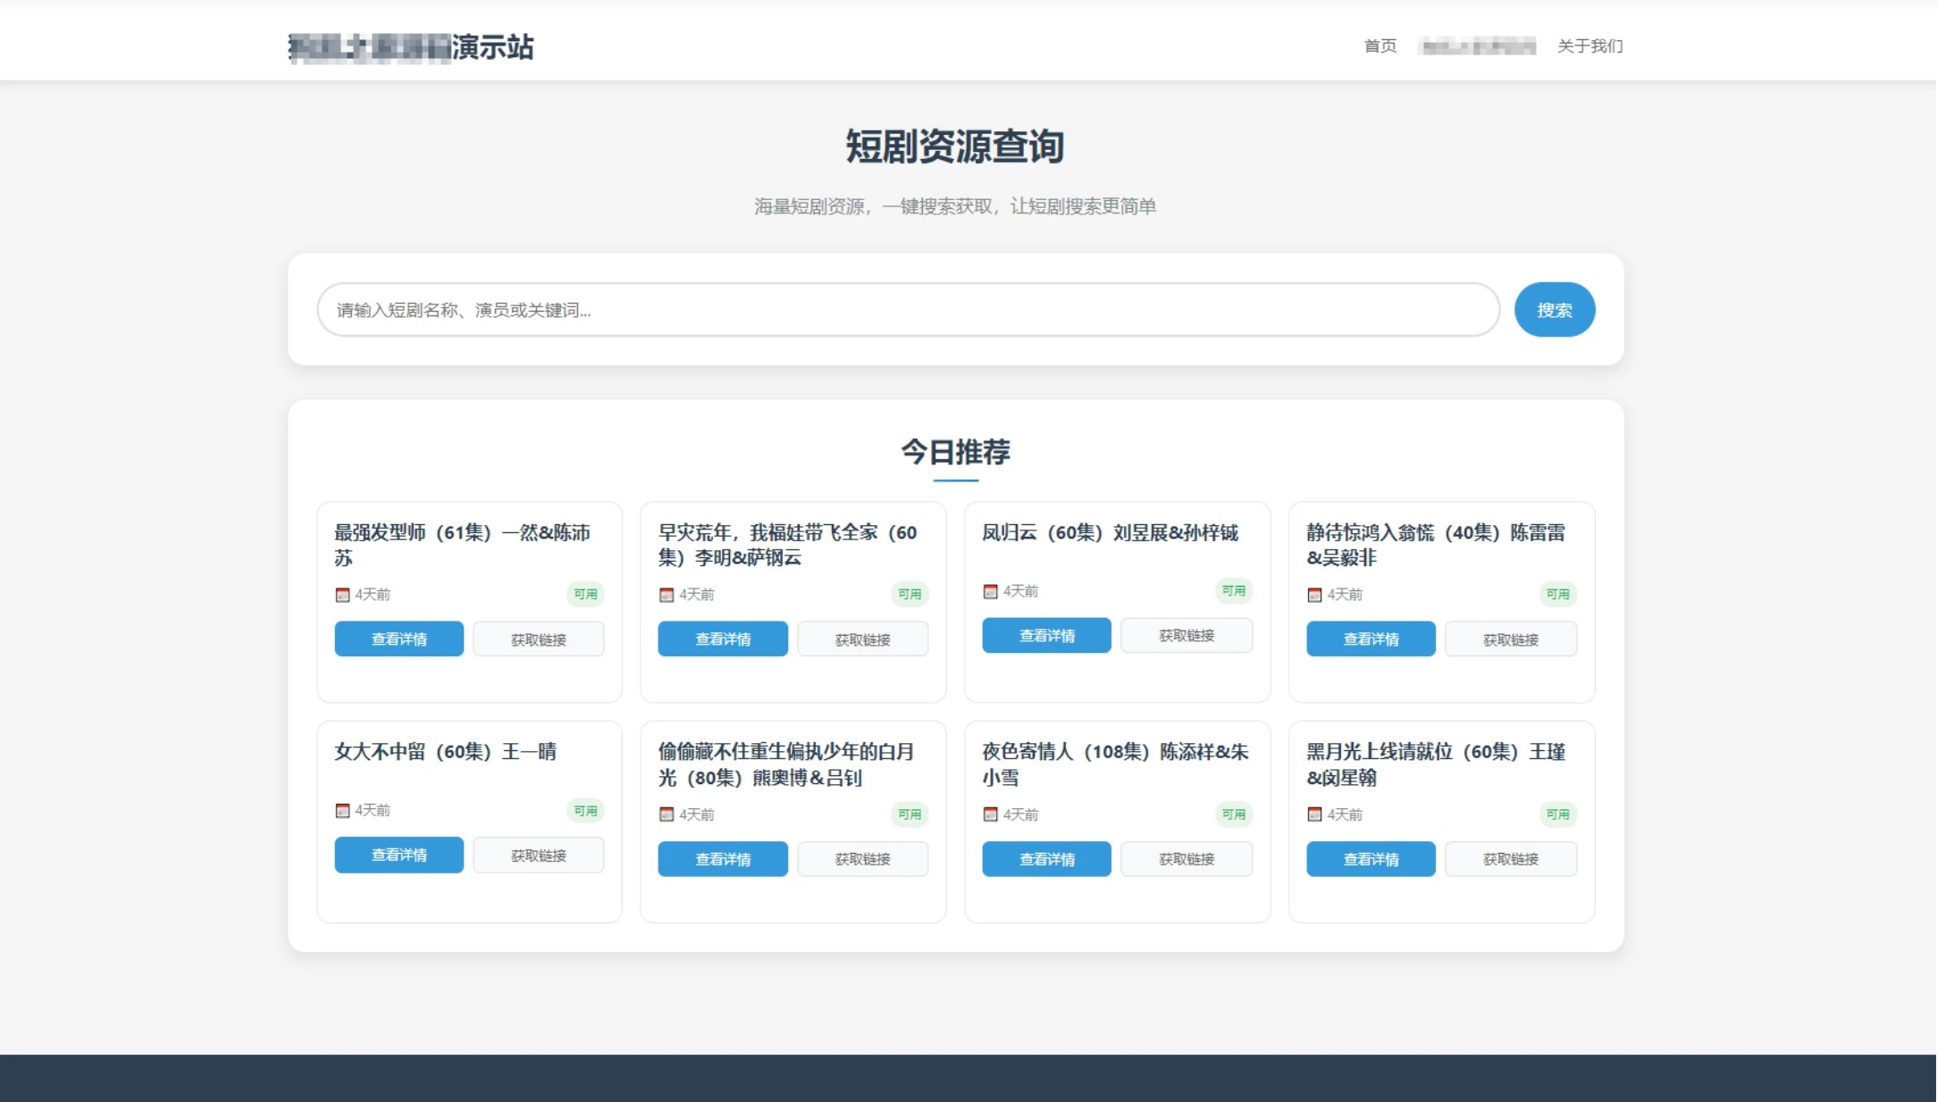View details for 女大不中留（60集）
The image size is (1937, 1102).
click(x=399, y=856)
